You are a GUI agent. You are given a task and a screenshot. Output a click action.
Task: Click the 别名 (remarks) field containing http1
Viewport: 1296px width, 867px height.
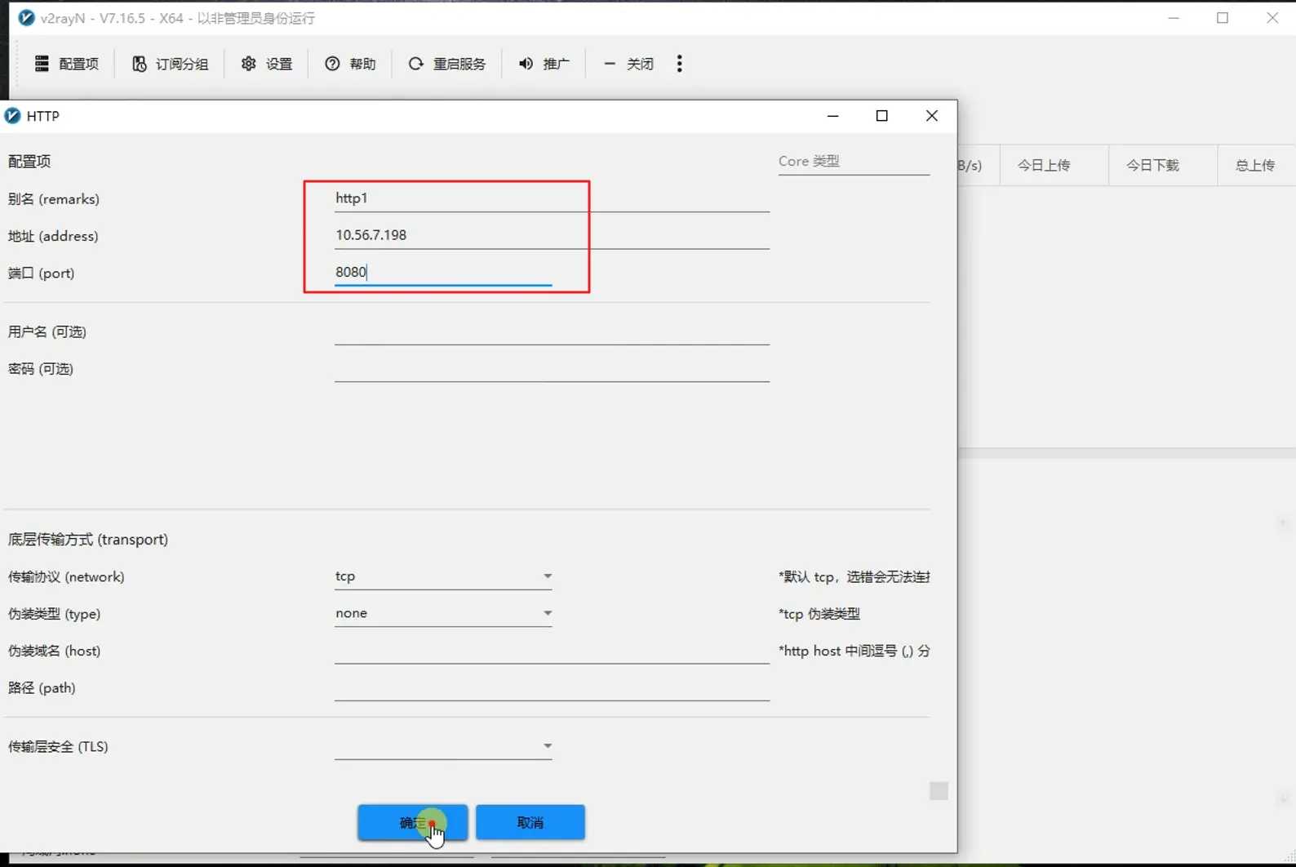click(x=552, y=198)
